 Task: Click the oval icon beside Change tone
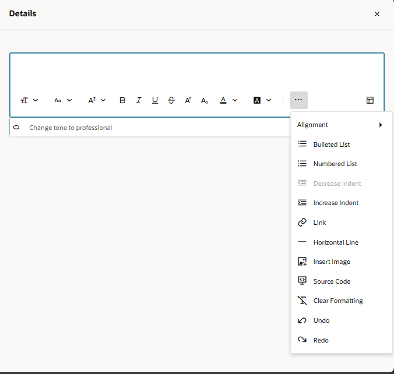[x=16, y=128]
